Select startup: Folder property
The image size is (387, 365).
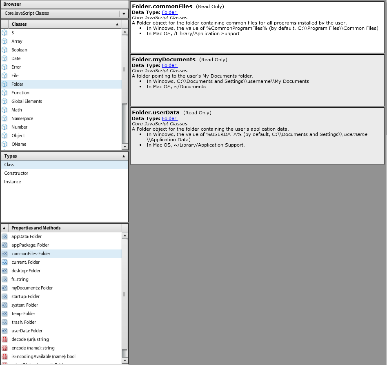(x=62, y=296)
